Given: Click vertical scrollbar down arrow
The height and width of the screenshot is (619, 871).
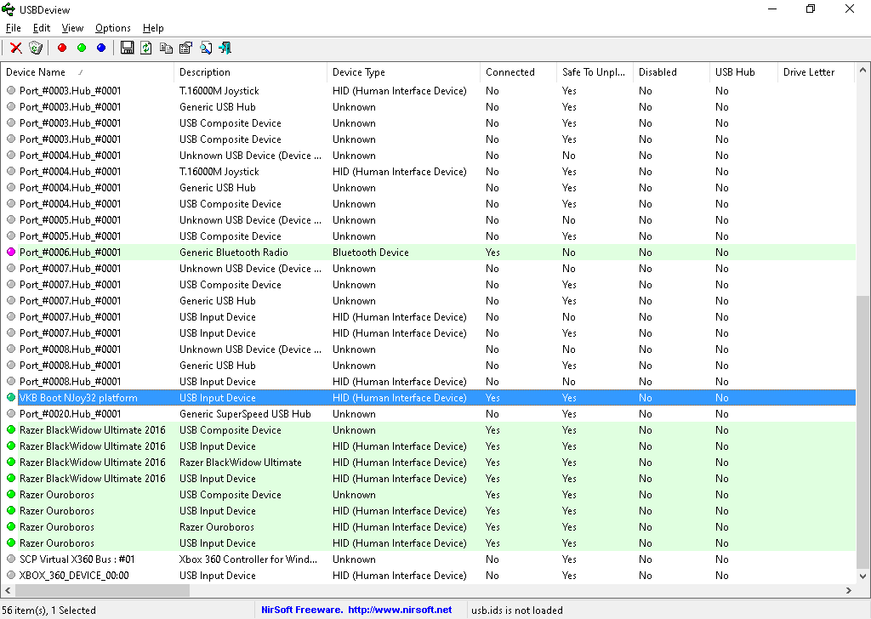Looking at the screenshot, I should (x=862, y=576).
